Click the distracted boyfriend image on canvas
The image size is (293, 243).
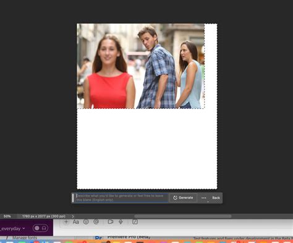coord(141,66)
